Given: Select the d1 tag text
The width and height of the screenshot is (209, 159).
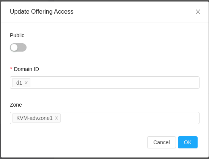Looking at the screenshot, I should [x=19, y=83].
